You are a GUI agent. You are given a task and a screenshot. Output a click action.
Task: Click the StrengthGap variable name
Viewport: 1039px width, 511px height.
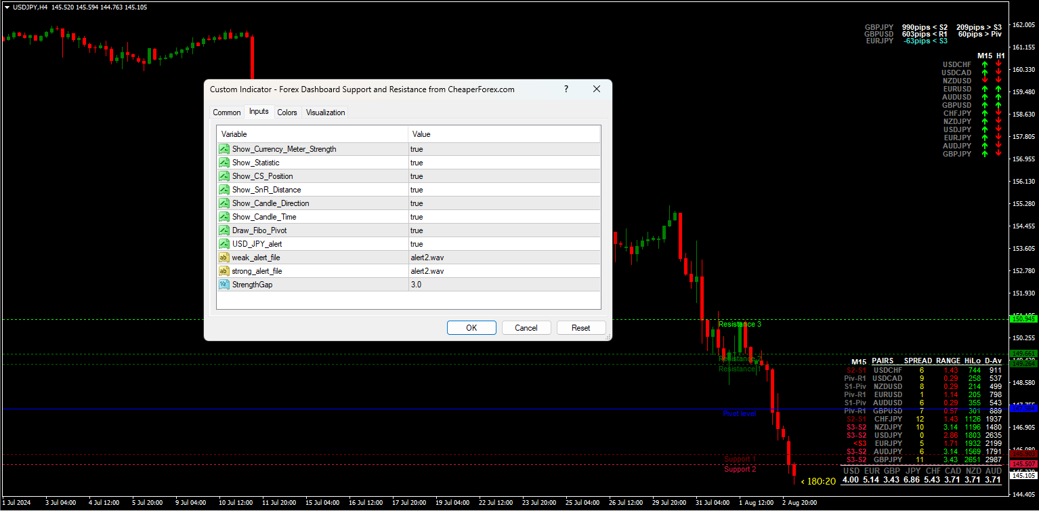252,285
